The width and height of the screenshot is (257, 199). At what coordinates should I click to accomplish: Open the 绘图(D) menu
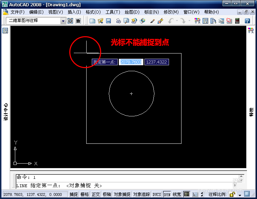pyautogui.click(x=132, y=12)
